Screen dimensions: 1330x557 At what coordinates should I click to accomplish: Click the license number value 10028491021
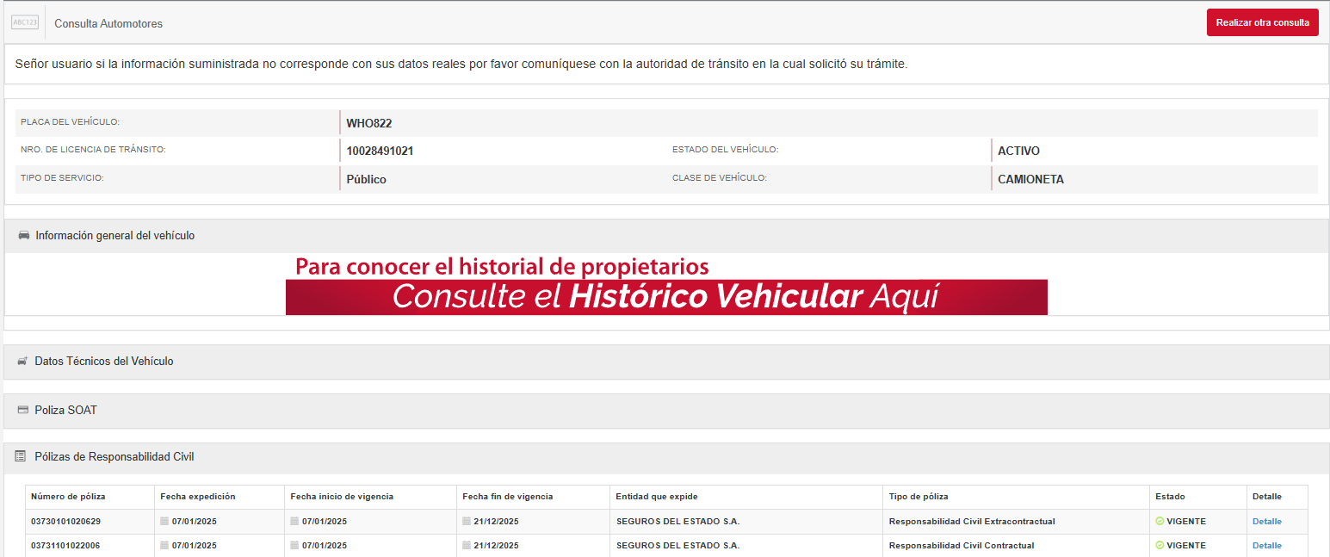[x=380, y=152]
